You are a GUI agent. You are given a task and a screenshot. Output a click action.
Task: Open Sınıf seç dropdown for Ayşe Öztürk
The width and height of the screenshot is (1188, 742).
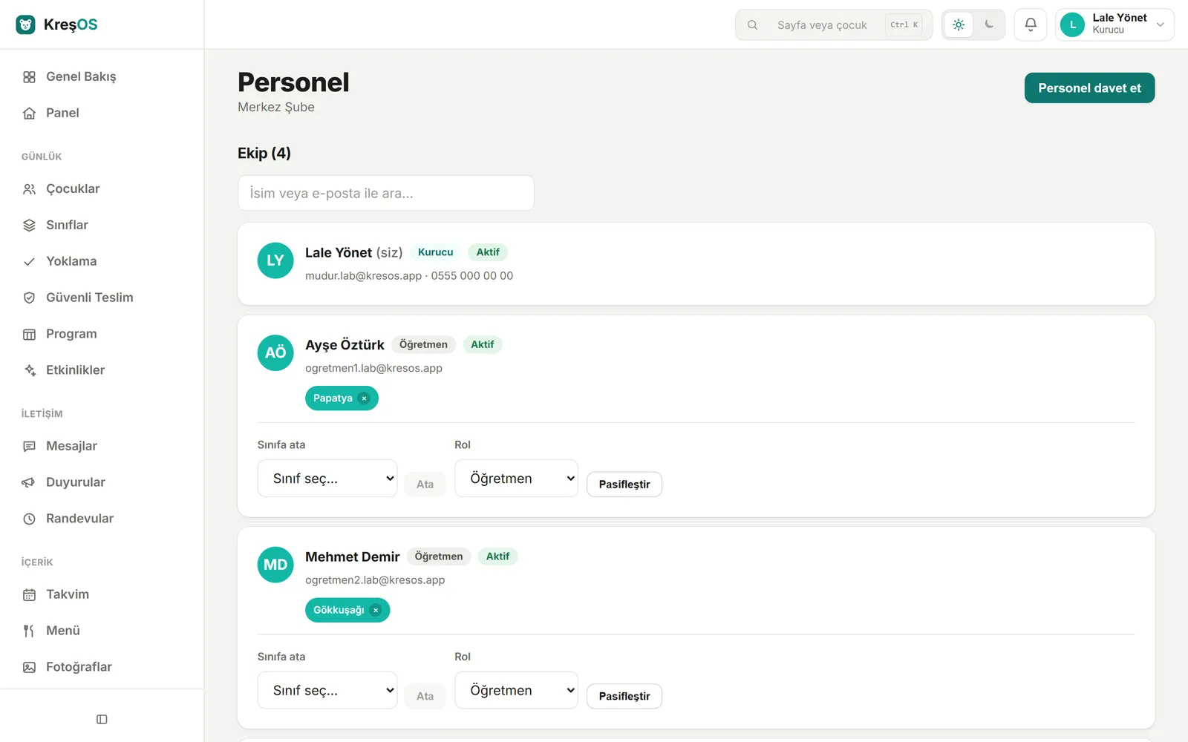click(327, 479)
